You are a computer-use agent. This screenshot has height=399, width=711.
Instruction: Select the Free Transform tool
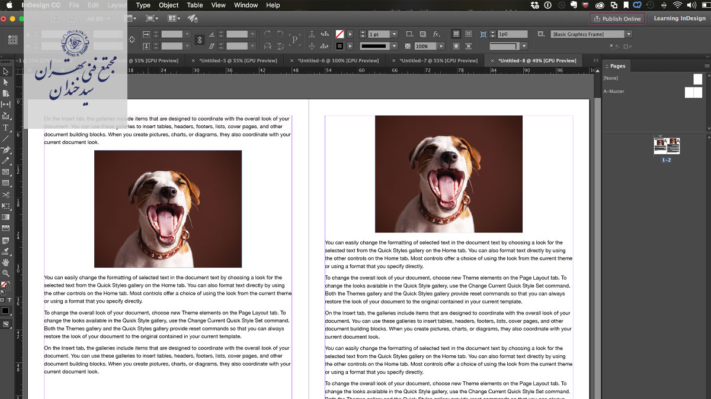[6, 206]
